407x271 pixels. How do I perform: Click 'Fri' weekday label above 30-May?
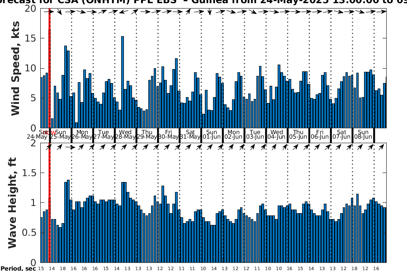click(169, 132)
